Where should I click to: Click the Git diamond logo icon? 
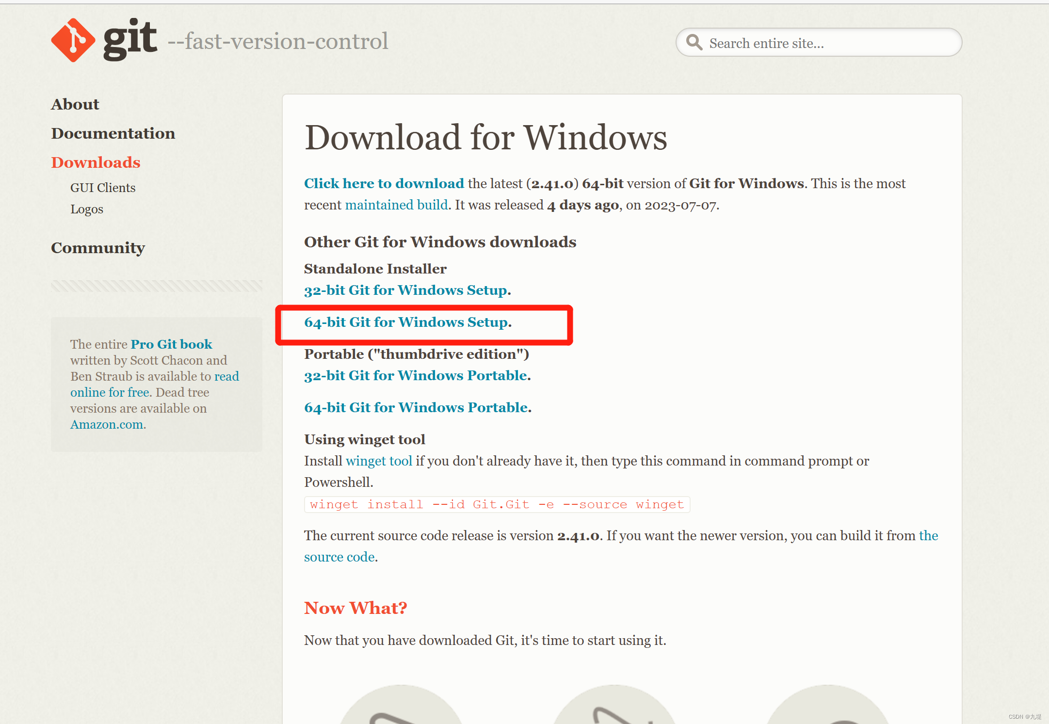[73, 40]
